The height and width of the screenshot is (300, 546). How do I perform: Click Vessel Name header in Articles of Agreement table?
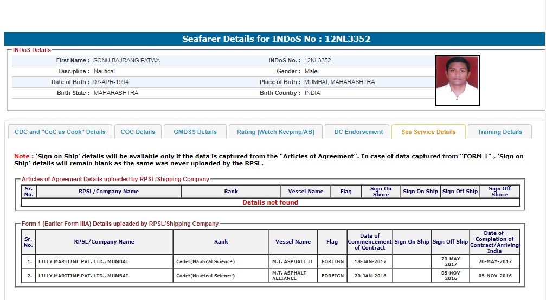(x=306, y=192)
